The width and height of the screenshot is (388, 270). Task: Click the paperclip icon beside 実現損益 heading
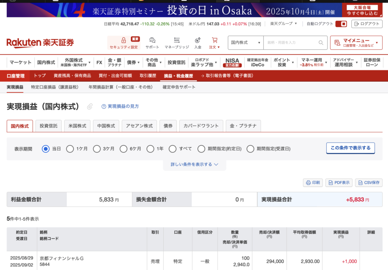tap(90, 107)
